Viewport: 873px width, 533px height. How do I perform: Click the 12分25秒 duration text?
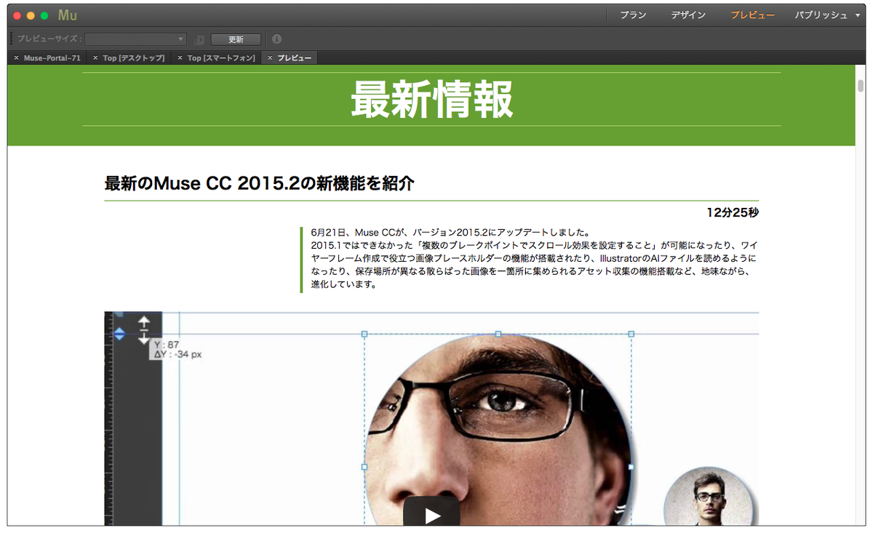coord(733,213)
